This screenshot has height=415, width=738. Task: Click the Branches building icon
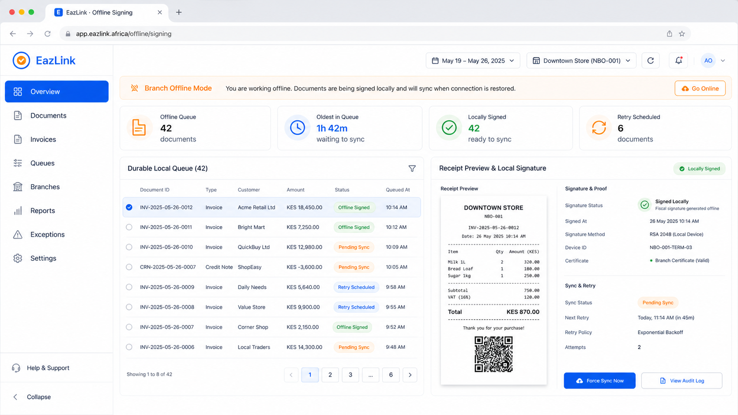click(x=18, y=187)
